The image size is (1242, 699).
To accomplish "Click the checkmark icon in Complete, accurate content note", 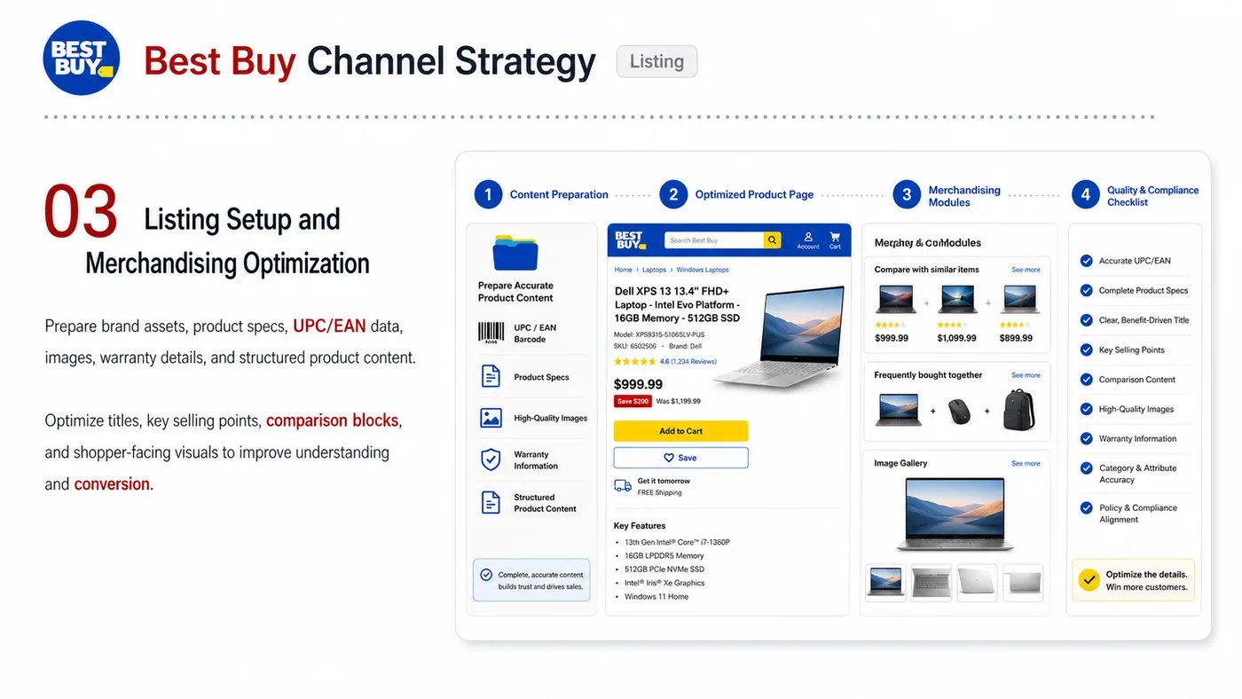I will (x=486, y=575).
